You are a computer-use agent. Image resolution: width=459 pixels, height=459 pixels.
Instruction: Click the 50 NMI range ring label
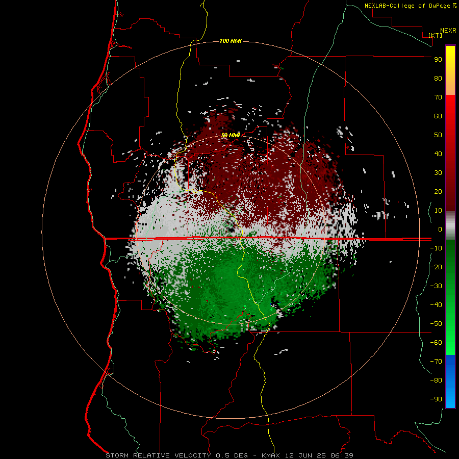click(231, 135)
